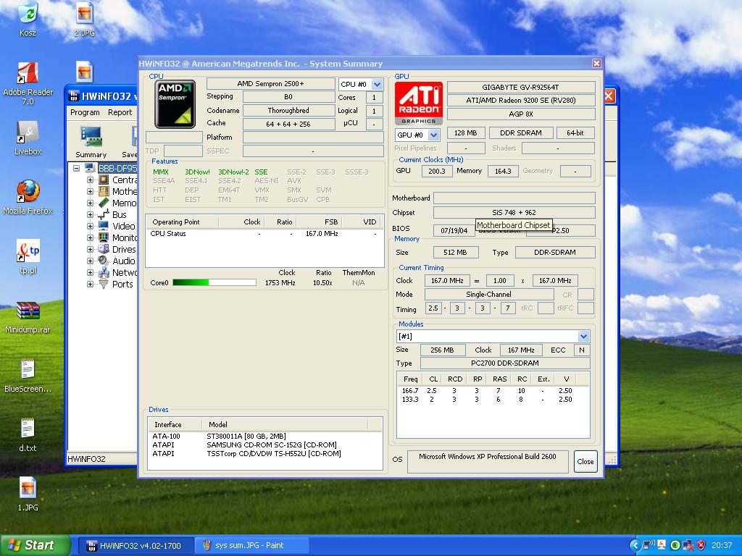This screenshot has width=742, height=556.
Task: Click the Core0 usage progress bar
Action: tap(214, 283)
